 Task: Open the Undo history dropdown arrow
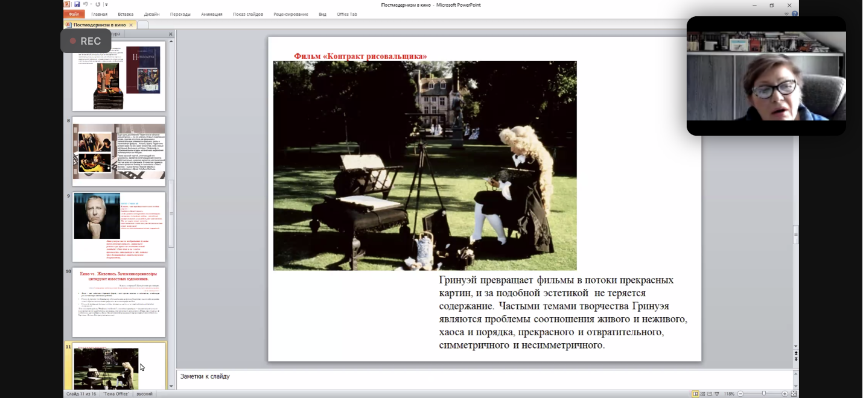[91, 4]
